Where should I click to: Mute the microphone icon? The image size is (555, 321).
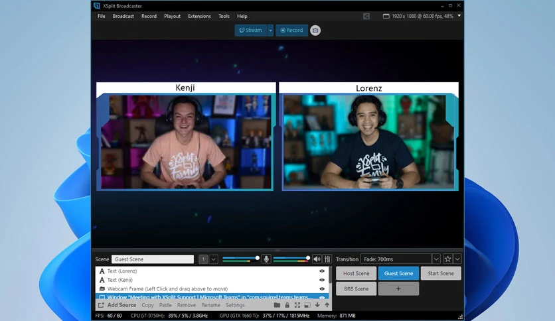pos(266,259)
